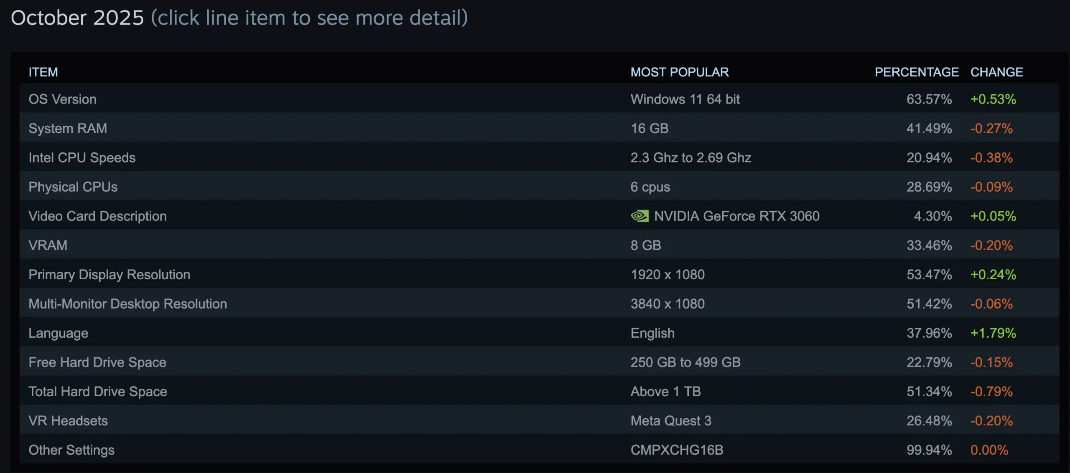
Task: Click the October 2025 heading
Action: point(77,18)
